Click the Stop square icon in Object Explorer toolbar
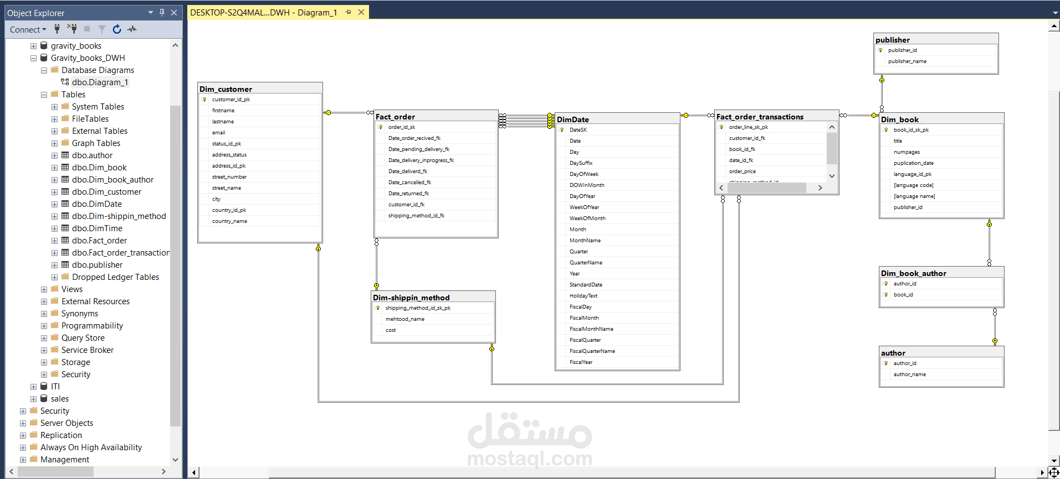Screen dimensions: 1060x479 tap(87, 29)
